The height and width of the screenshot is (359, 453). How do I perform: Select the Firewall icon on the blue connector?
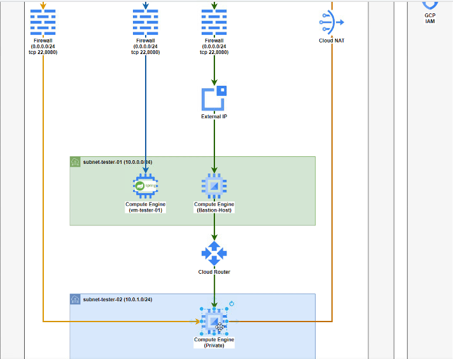146,22
